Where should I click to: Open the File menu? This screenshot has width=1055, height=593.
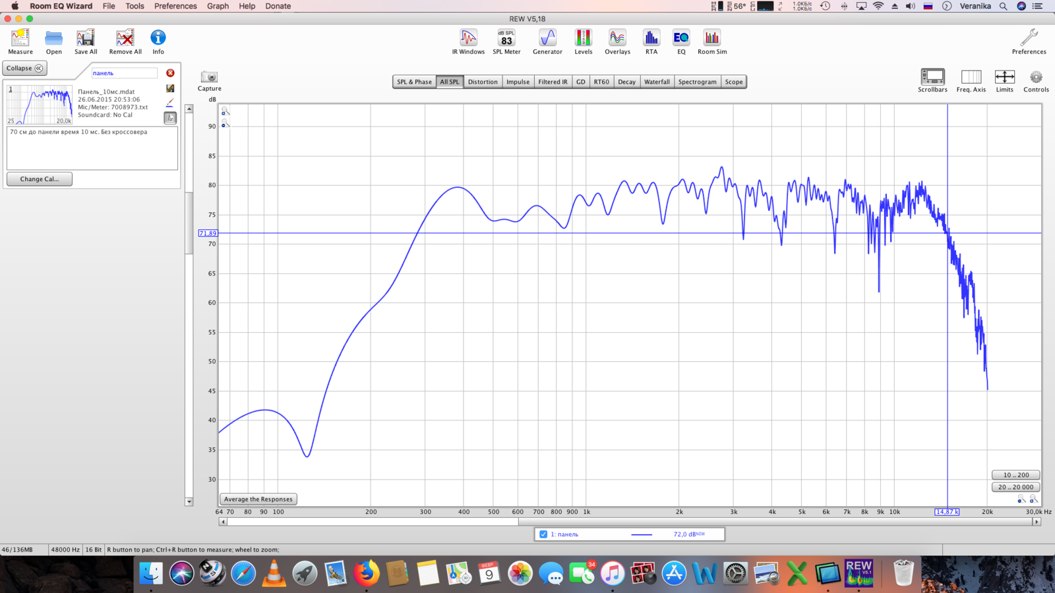[x=109, y=6]
